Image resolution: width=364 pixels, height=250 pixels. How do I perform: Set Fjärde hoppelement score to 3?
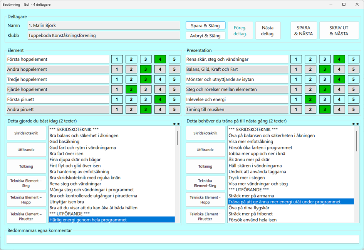(x=146, y=89)
